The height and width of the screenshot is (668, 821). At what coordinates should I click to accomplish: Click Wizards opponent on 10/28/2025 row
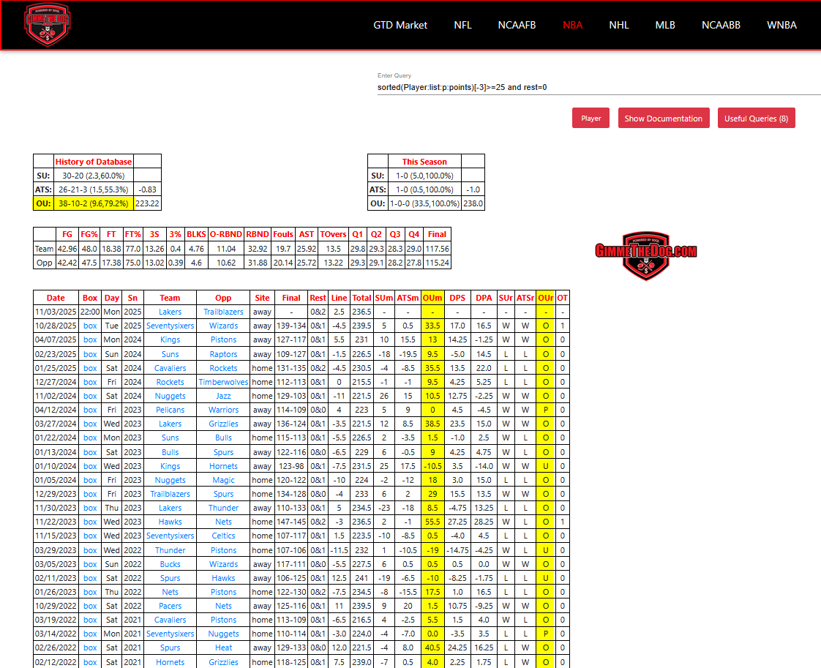[x=223, y=326]
